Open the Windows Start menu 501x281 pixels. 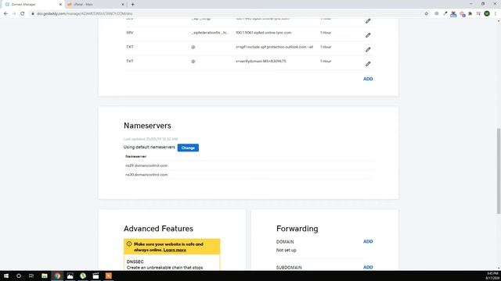[6, 276]
